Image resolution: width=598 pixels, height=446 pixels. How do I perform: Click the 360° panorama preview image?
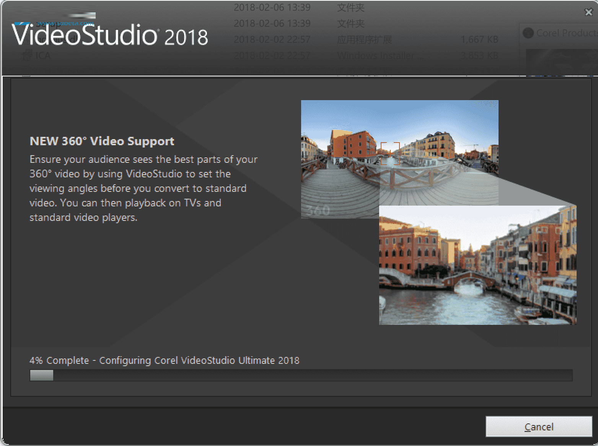pyautogui.click(x=399, y=153)
